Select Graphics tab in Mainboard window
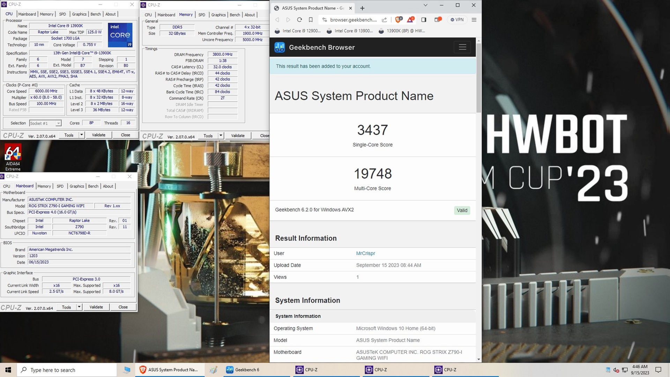This screenshot has height=377, width=670. pos(77,186)
